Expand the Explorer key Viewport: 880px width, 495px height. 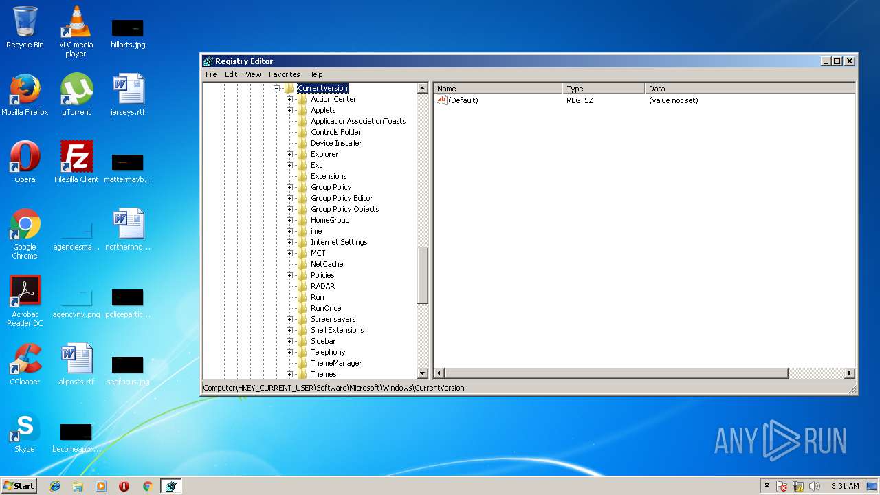tap(289, 154)
